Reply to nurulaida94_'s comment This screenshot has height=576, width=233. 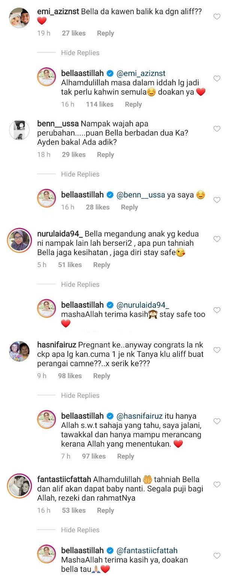click(x=102, y=265)
